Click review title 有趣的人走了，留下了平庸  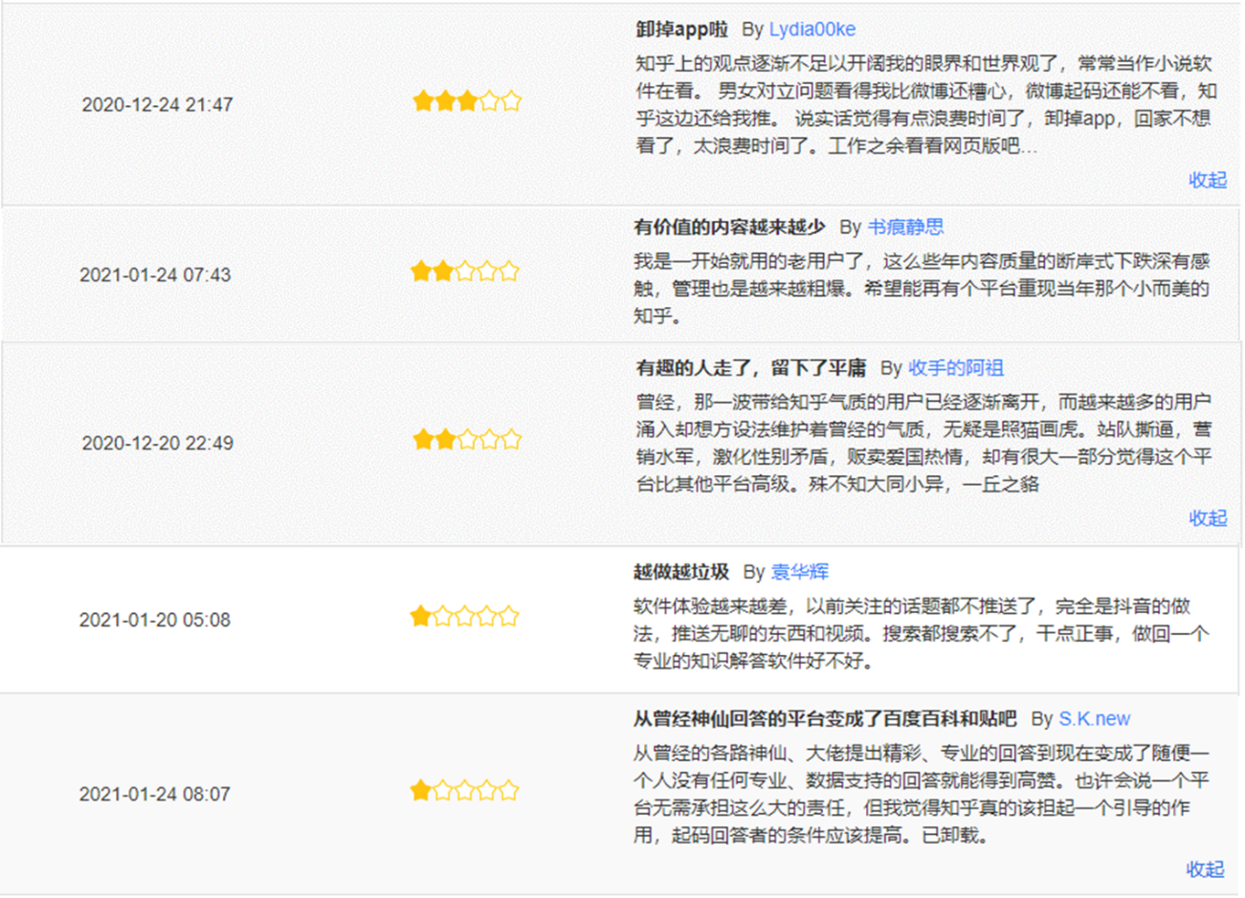pos(750,368)
